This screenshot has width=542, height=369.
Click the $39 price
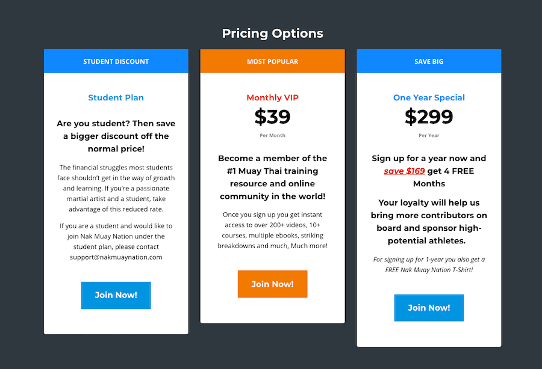272,117
